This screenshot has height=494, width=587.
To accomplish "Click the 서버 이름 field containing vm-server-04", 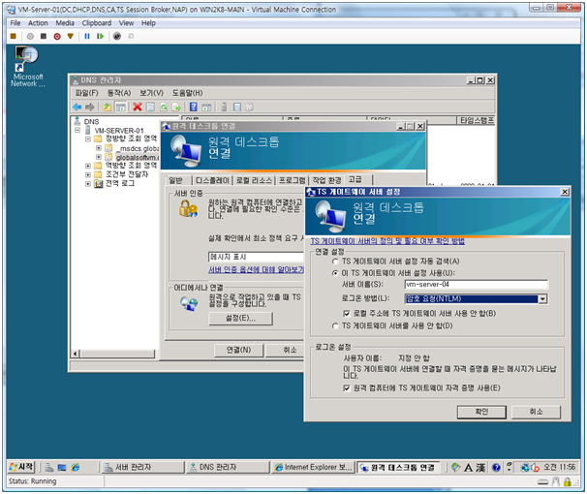I will point(477,285).
